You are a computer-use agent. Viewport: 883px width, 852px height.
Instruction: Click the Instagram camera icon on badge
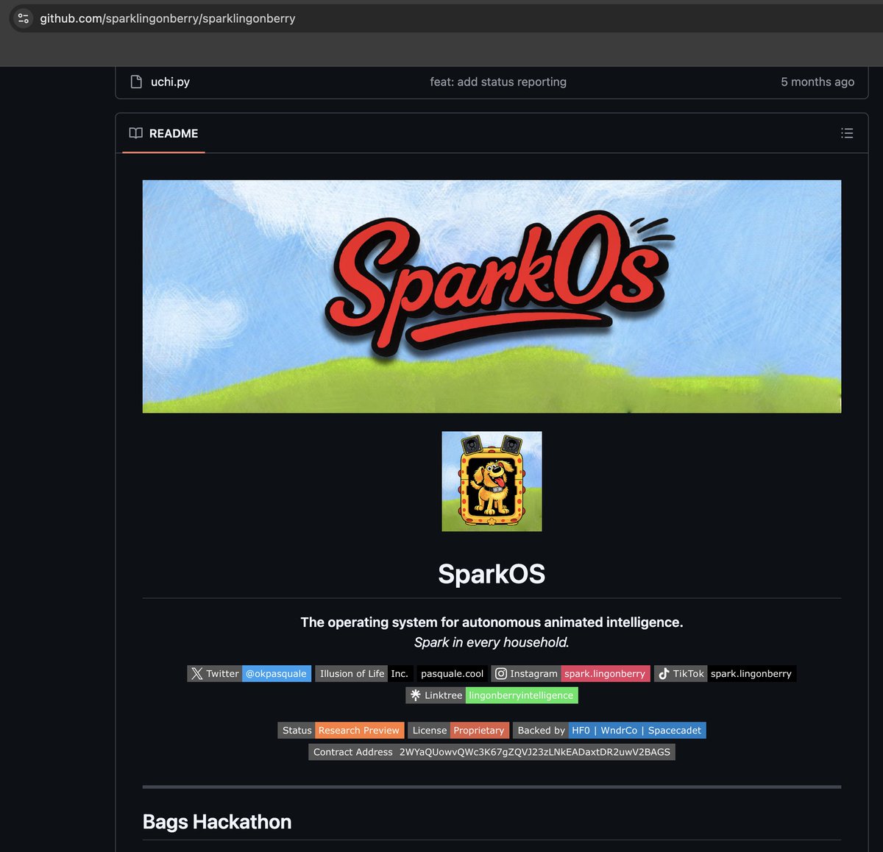[500, 673]
